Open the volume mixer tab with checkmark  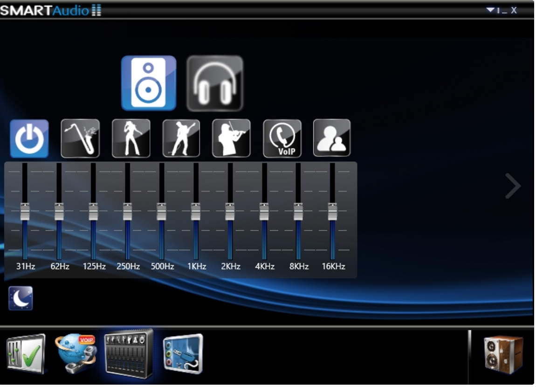coord(26,354)
